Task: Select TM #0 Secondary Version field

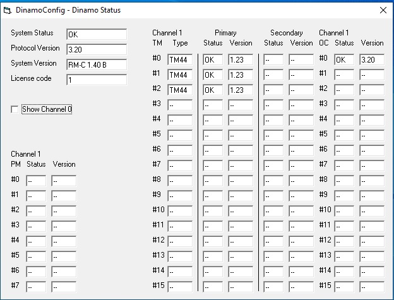Action: coord(301,60)
